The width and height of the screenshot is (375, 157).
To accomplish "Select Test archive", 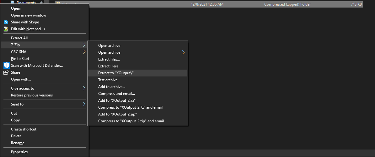I will coord(108,80).
